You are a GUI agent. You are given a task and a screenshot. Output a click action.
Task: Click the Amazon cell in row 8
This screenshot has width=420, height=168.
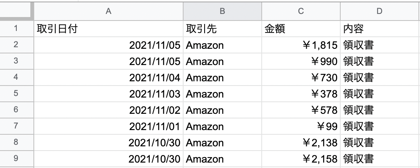[222, 143]
